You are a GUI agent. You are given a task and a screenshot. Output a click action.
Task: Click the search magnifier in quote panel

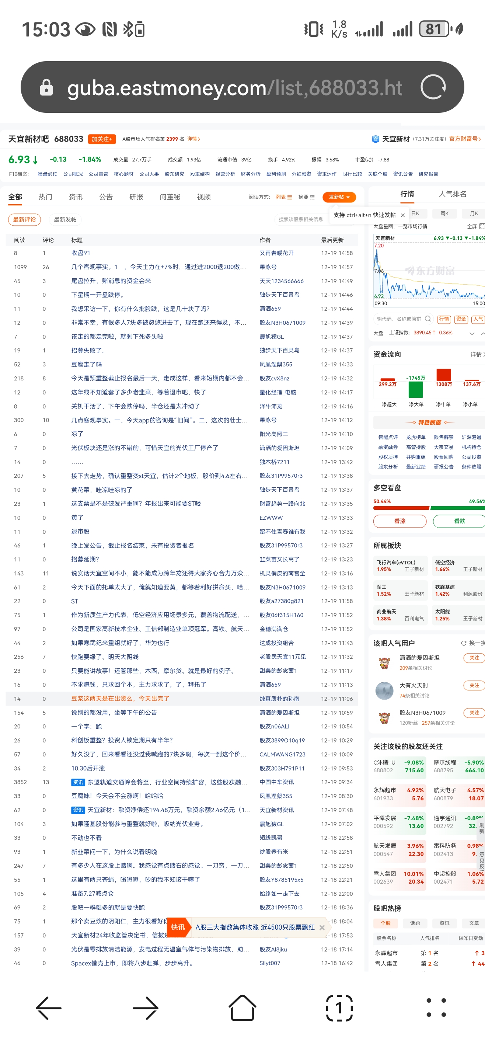[428, 319]
